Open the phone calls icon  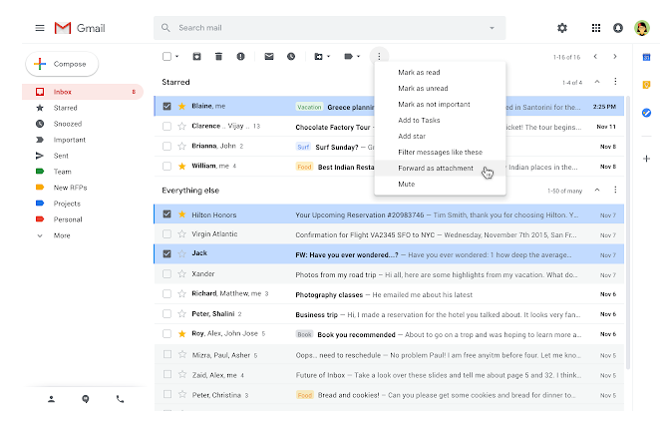pos(120,399)
